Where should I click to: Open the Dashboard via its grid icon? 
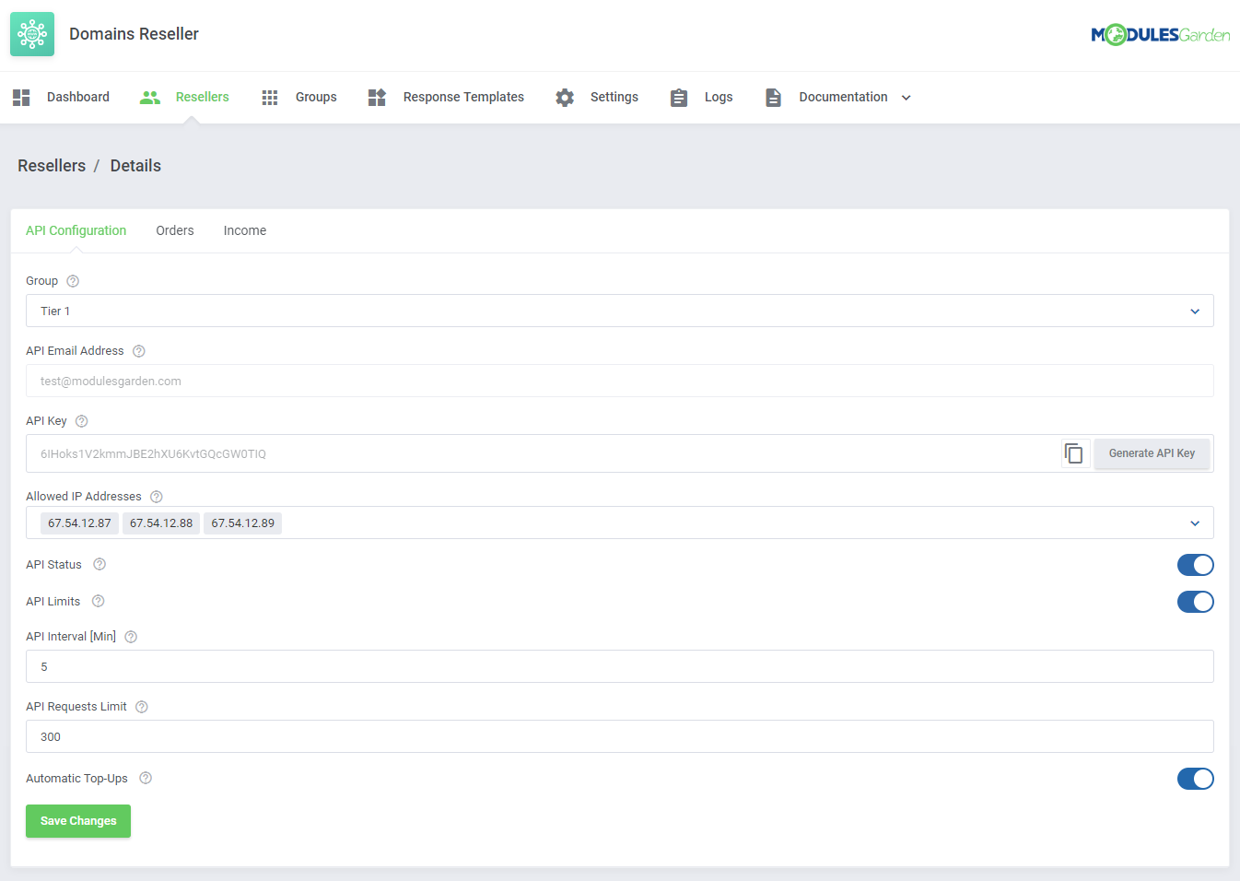pyautogui.click(x=20, y=97)
